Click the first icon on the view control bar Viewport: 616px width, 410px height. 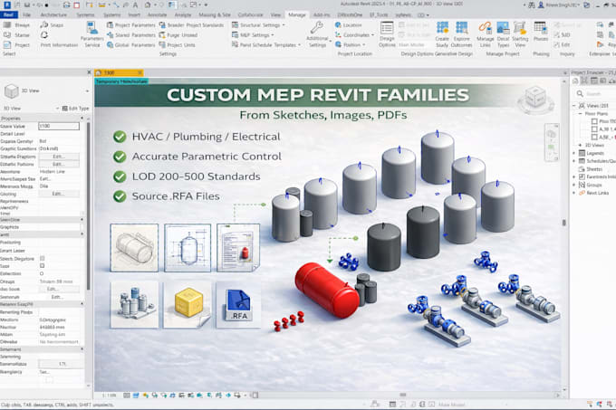127,396
